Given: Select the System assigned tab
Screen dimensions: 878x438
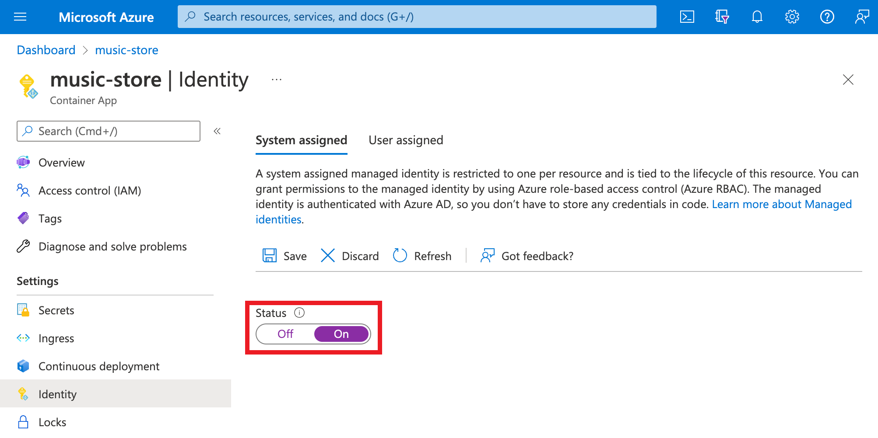Looking at the screenshot, I should (301, 140).
